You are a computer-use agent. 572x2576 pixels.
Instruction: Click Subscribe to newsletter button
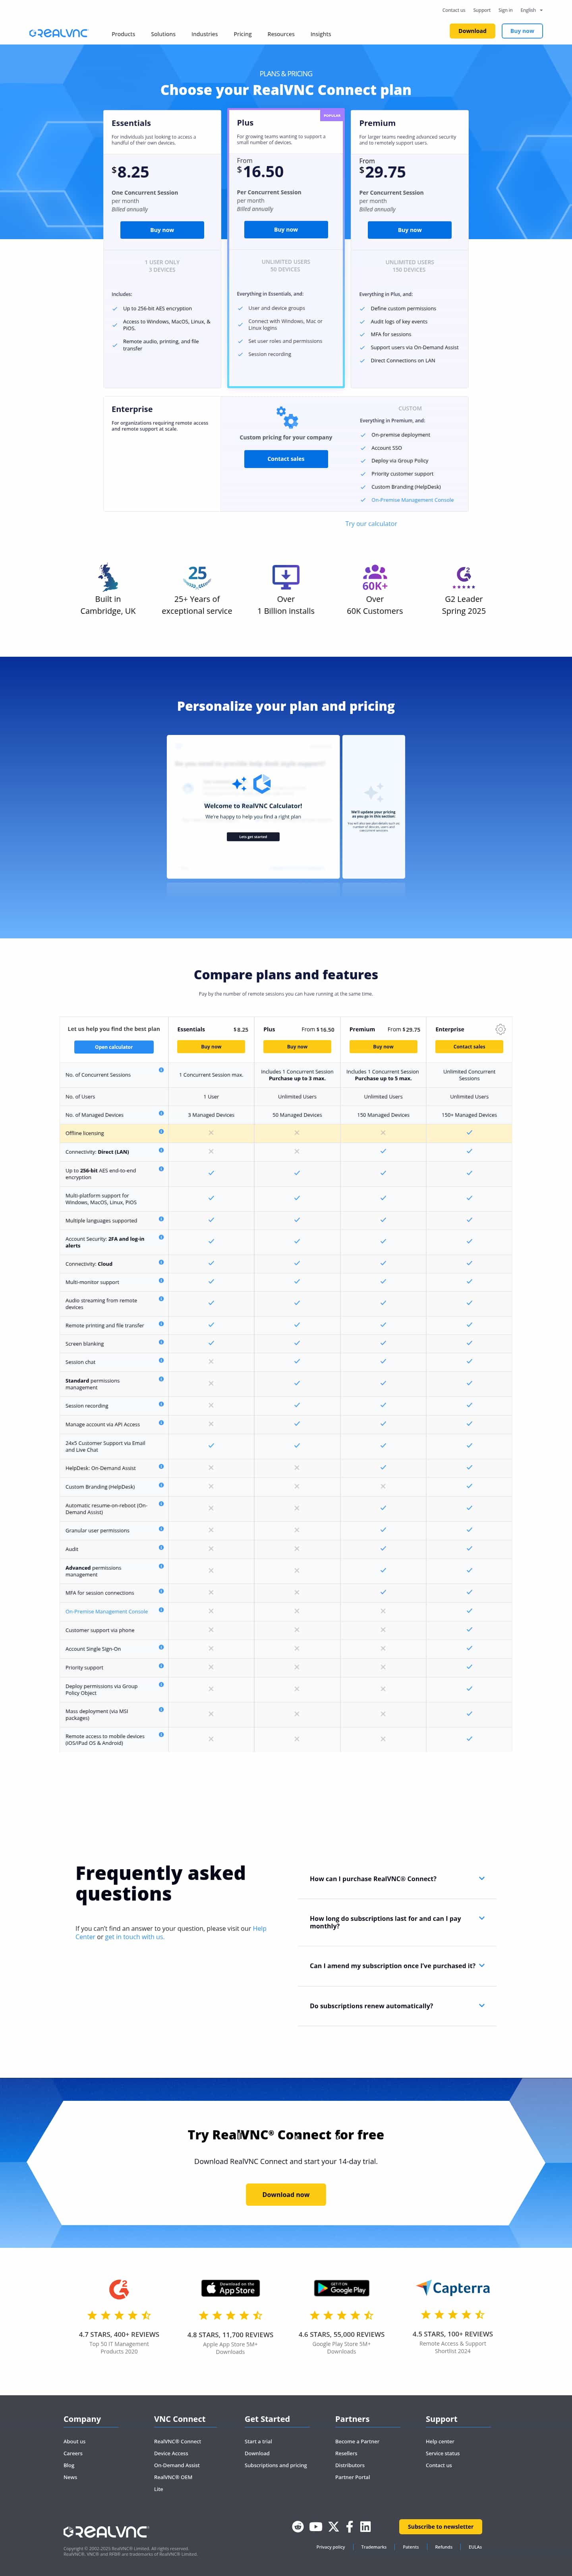pyautogui.click(x=440, y=2526)
